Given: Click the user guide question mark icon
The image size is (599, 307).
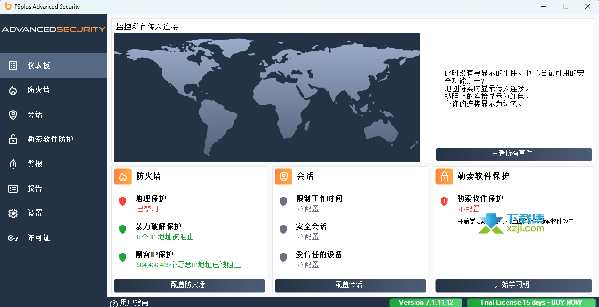Looking at the screenshot, I should coord(114,303).
